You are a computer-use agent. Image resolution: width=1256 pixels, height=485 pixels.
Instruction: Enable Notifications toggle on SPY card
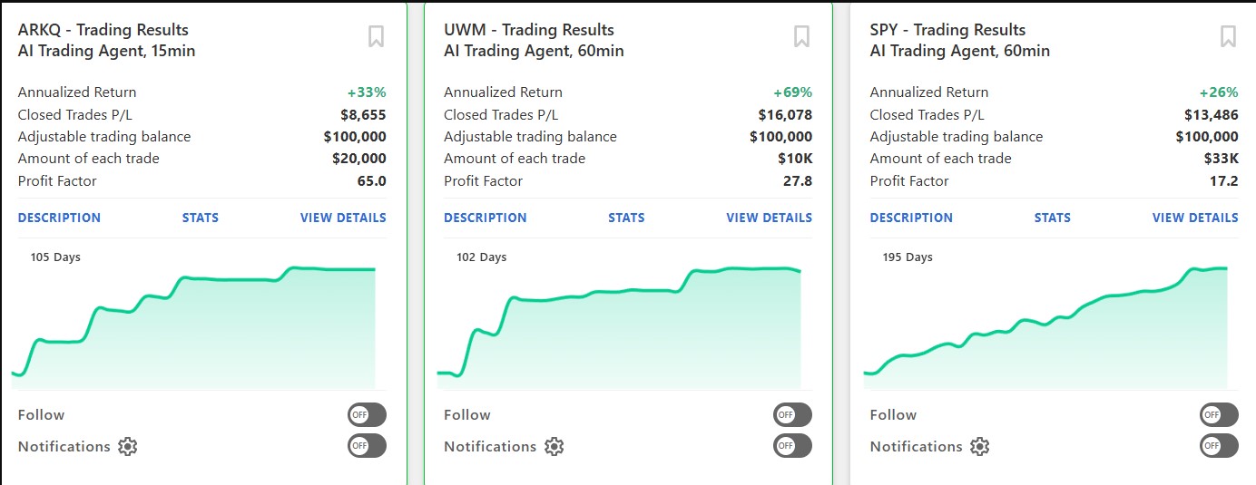point(1218,446)
